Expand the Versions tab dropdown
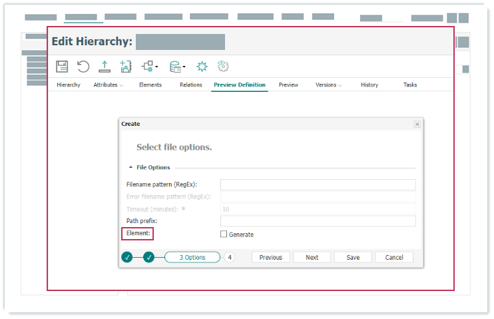 (329, 85)
